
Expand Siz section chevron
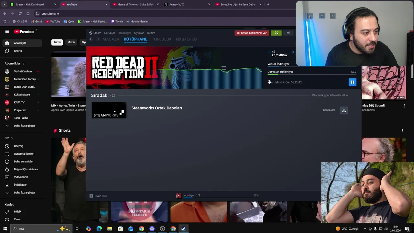[x=12, y=138]
